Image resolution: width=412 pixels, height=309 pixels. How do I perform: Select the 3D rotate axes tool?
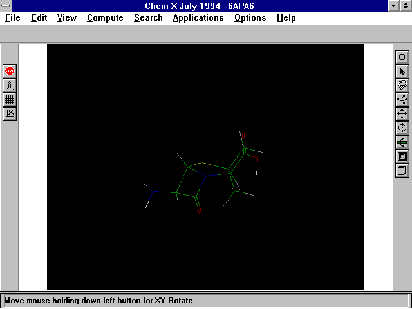[x=402, y=100]
